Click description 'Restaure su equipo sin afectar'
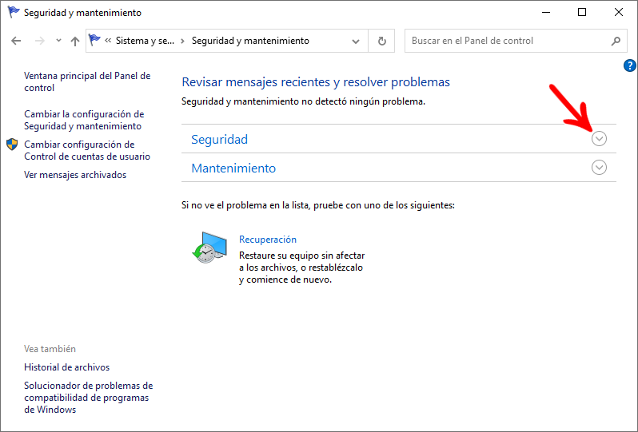 [302, 256]
